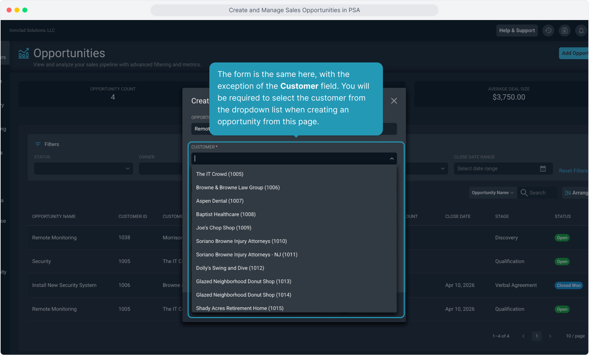Screen dimensions: 589x355
Task: Choose Aspen Dental (1007) from list
Action: coord(220,201)
